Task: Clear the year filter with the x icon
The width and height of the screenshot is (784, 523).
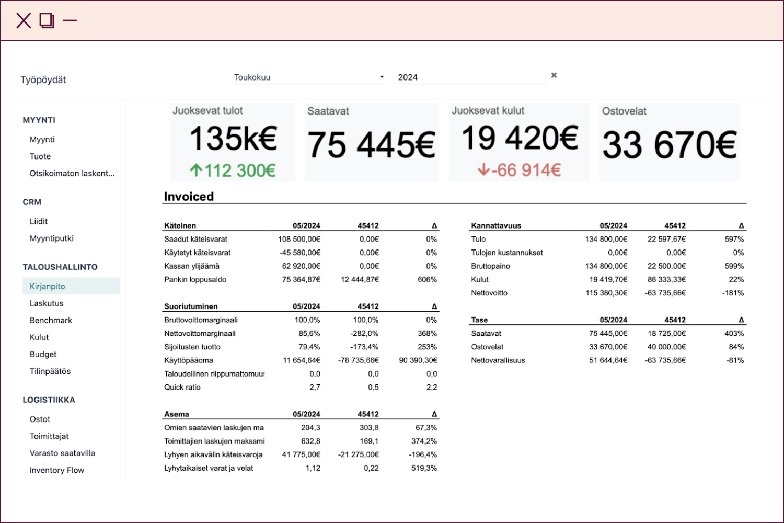Action: coord(554,75)
